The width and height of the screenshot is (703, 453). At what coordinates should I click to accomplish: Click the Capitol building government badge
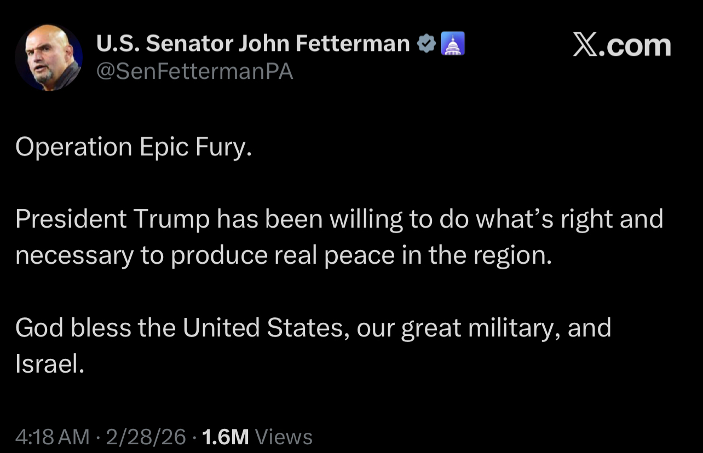click(x=453, y=44)
